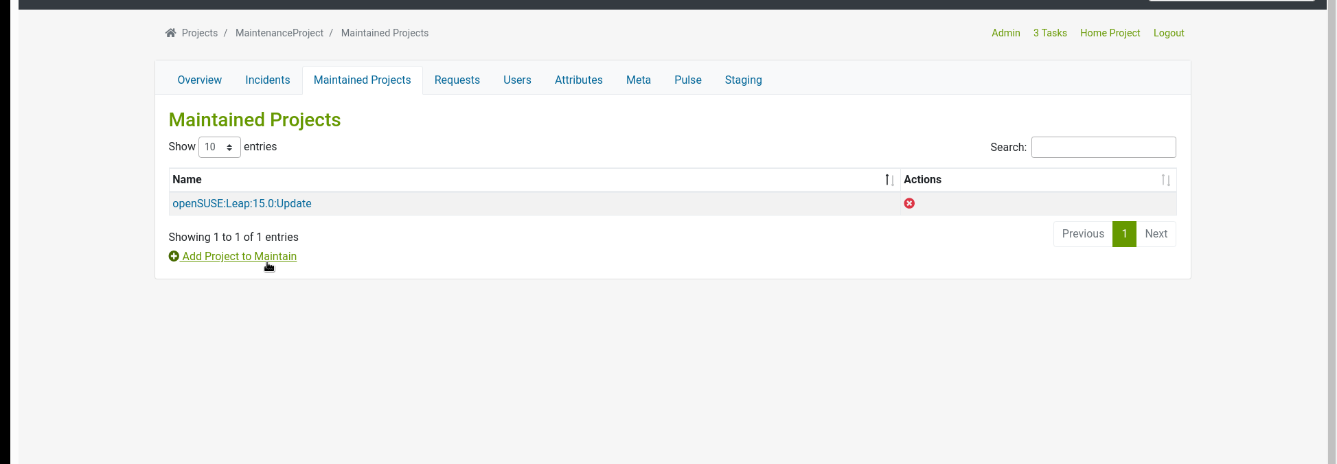Open openSUSE:Leap:15.0:Update project link
The width and height of the screenshot is (1337, 464).
[x=242, y=203]
